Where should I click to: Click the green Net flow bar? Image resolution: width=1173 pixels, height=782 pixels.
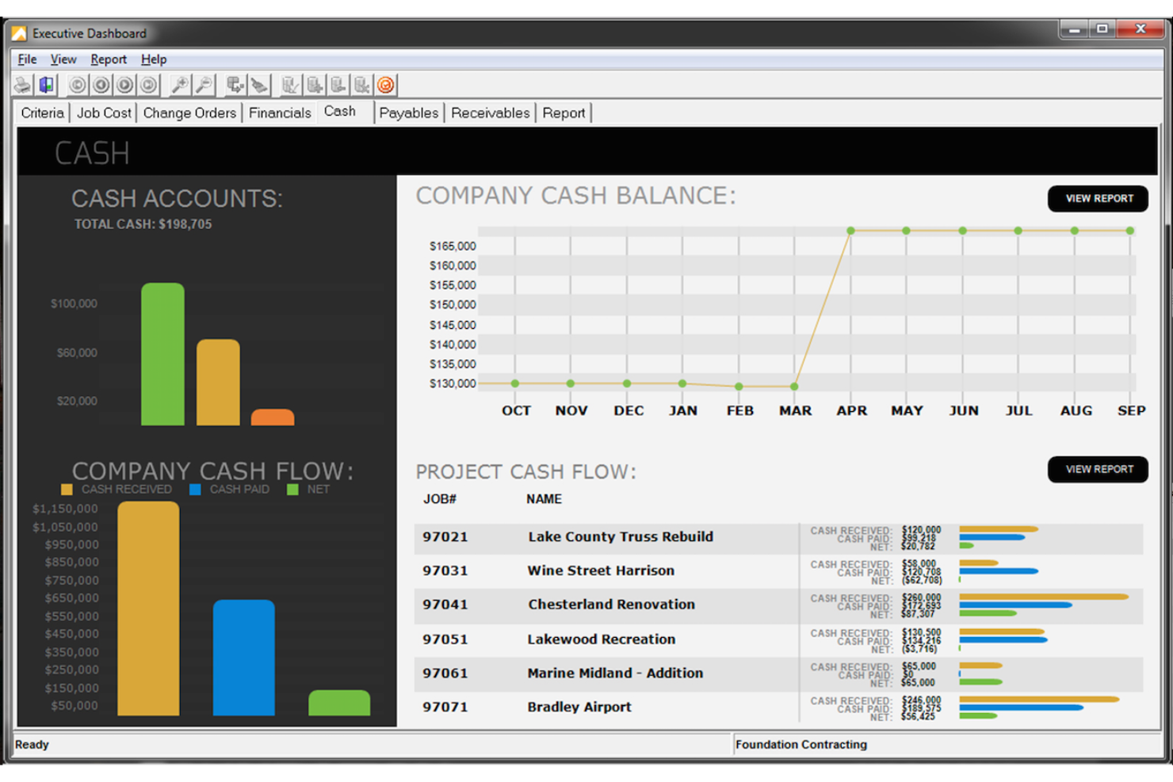point(339,703)
